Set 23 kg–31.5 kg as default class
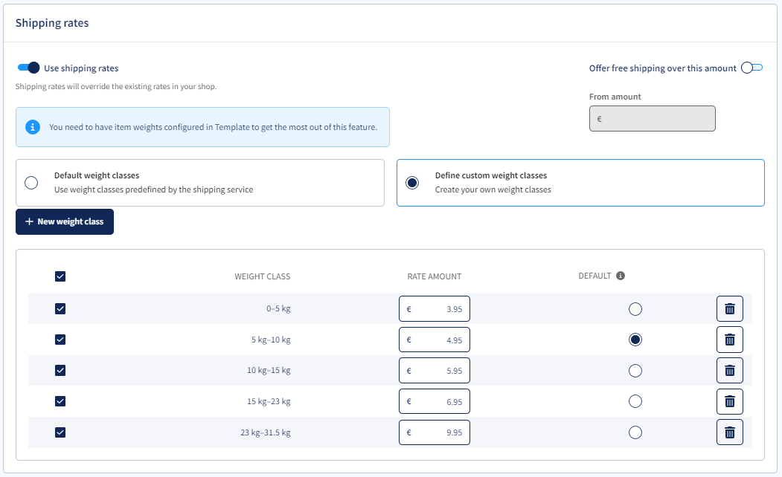782x477 pixels. tap(635, 432)
